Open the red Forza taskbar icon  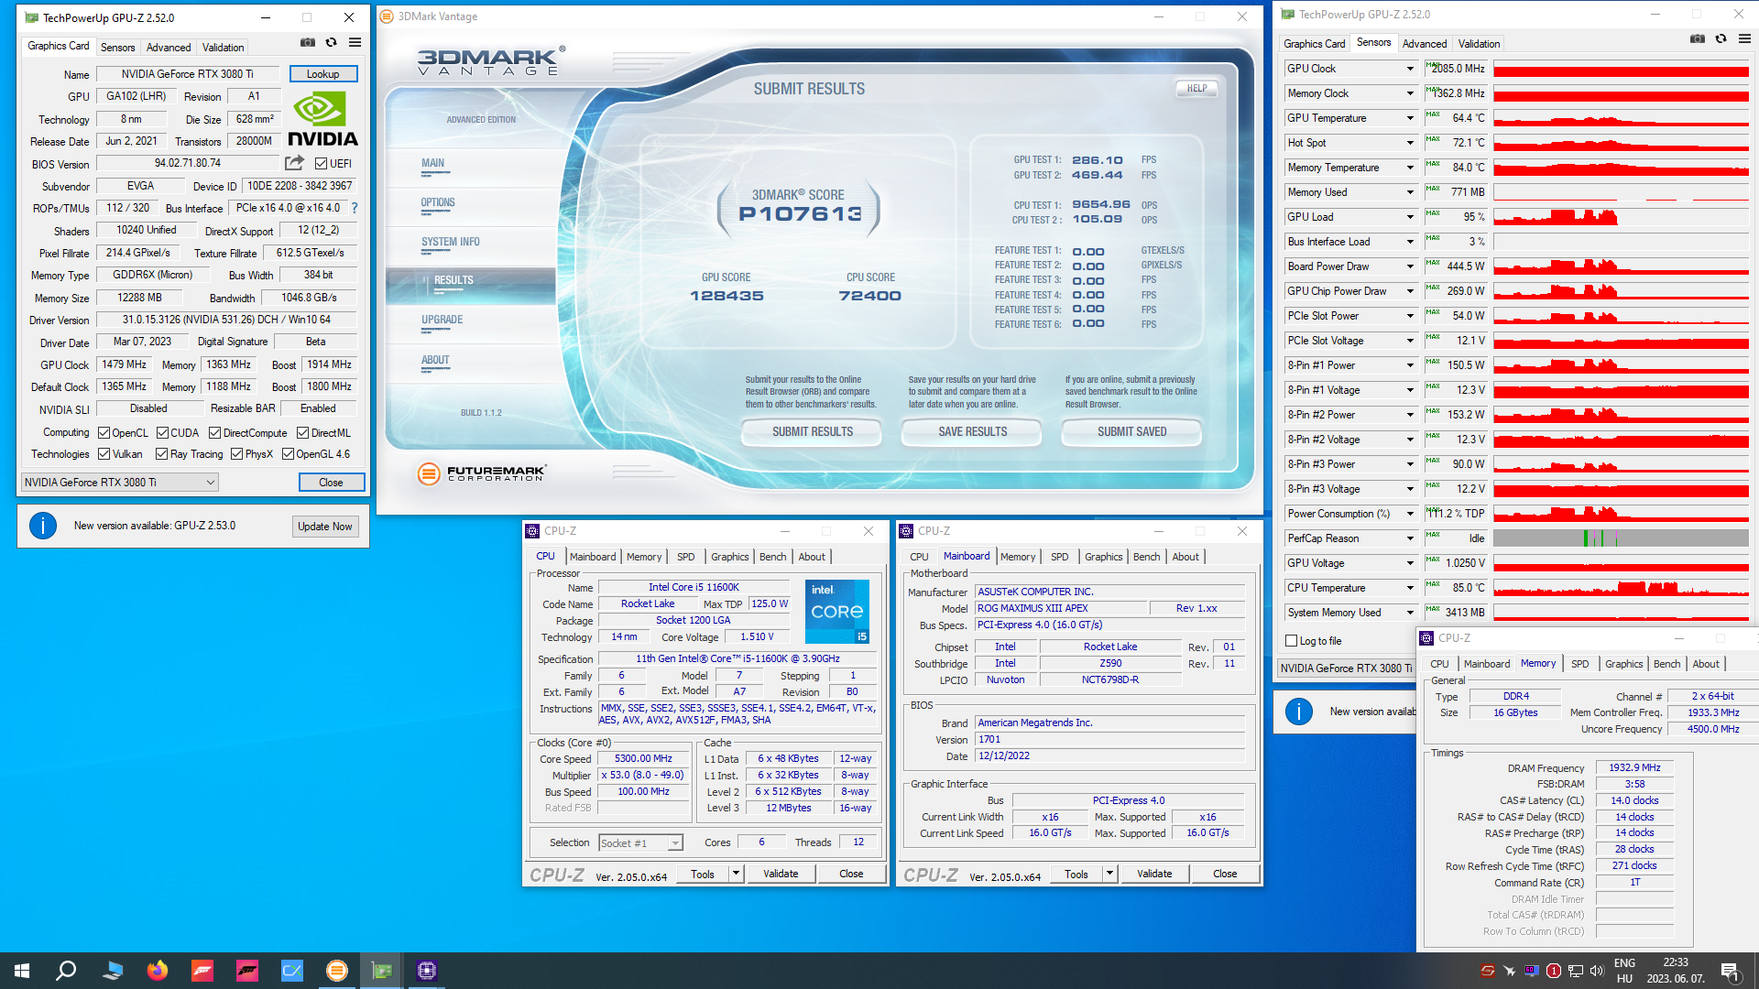[x=202, y=971]
